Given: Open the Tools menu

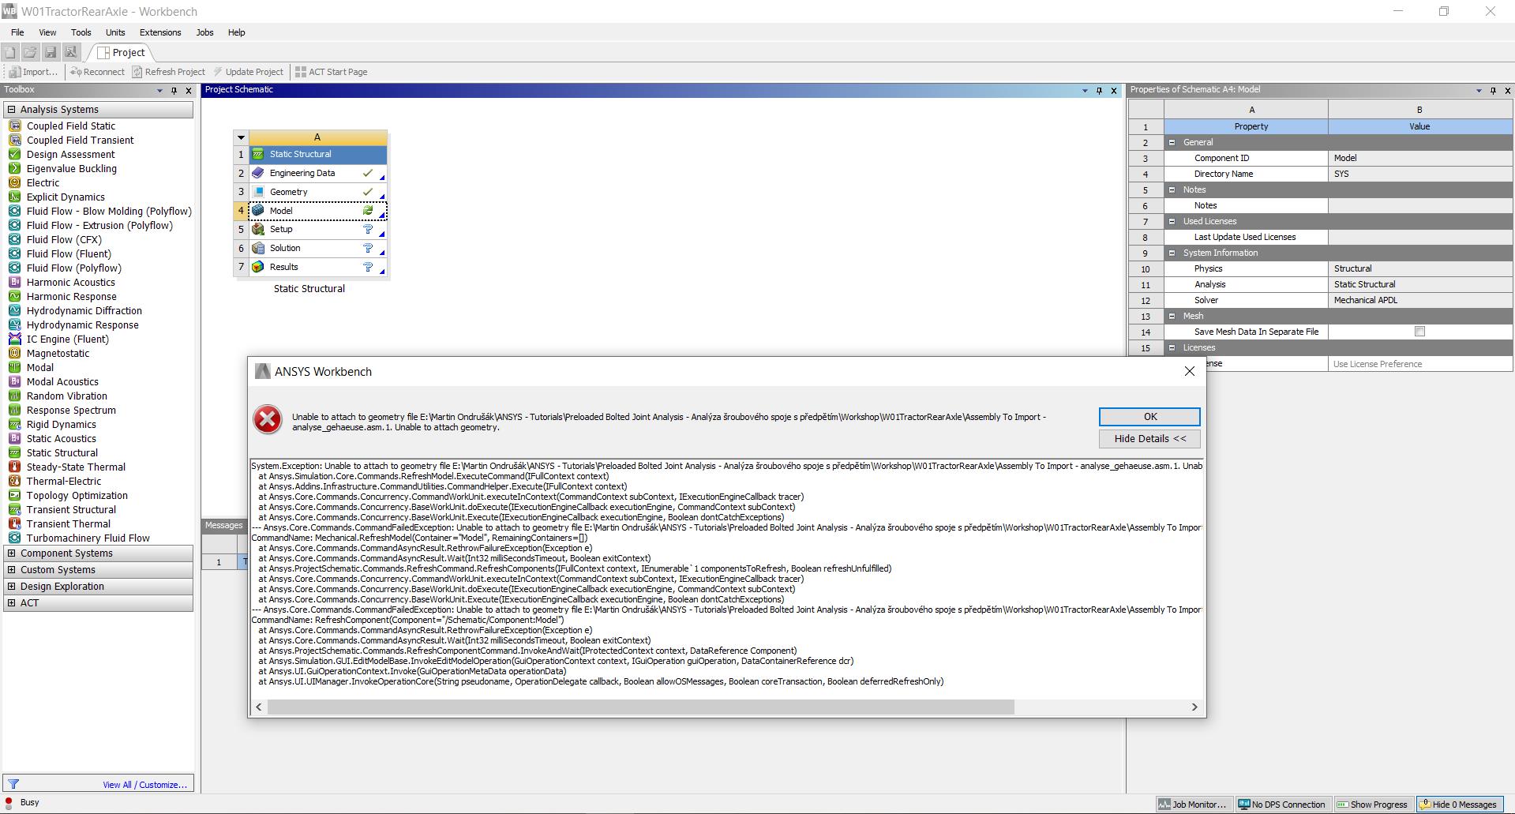Looking at the screenshot, I should point(81,32).
